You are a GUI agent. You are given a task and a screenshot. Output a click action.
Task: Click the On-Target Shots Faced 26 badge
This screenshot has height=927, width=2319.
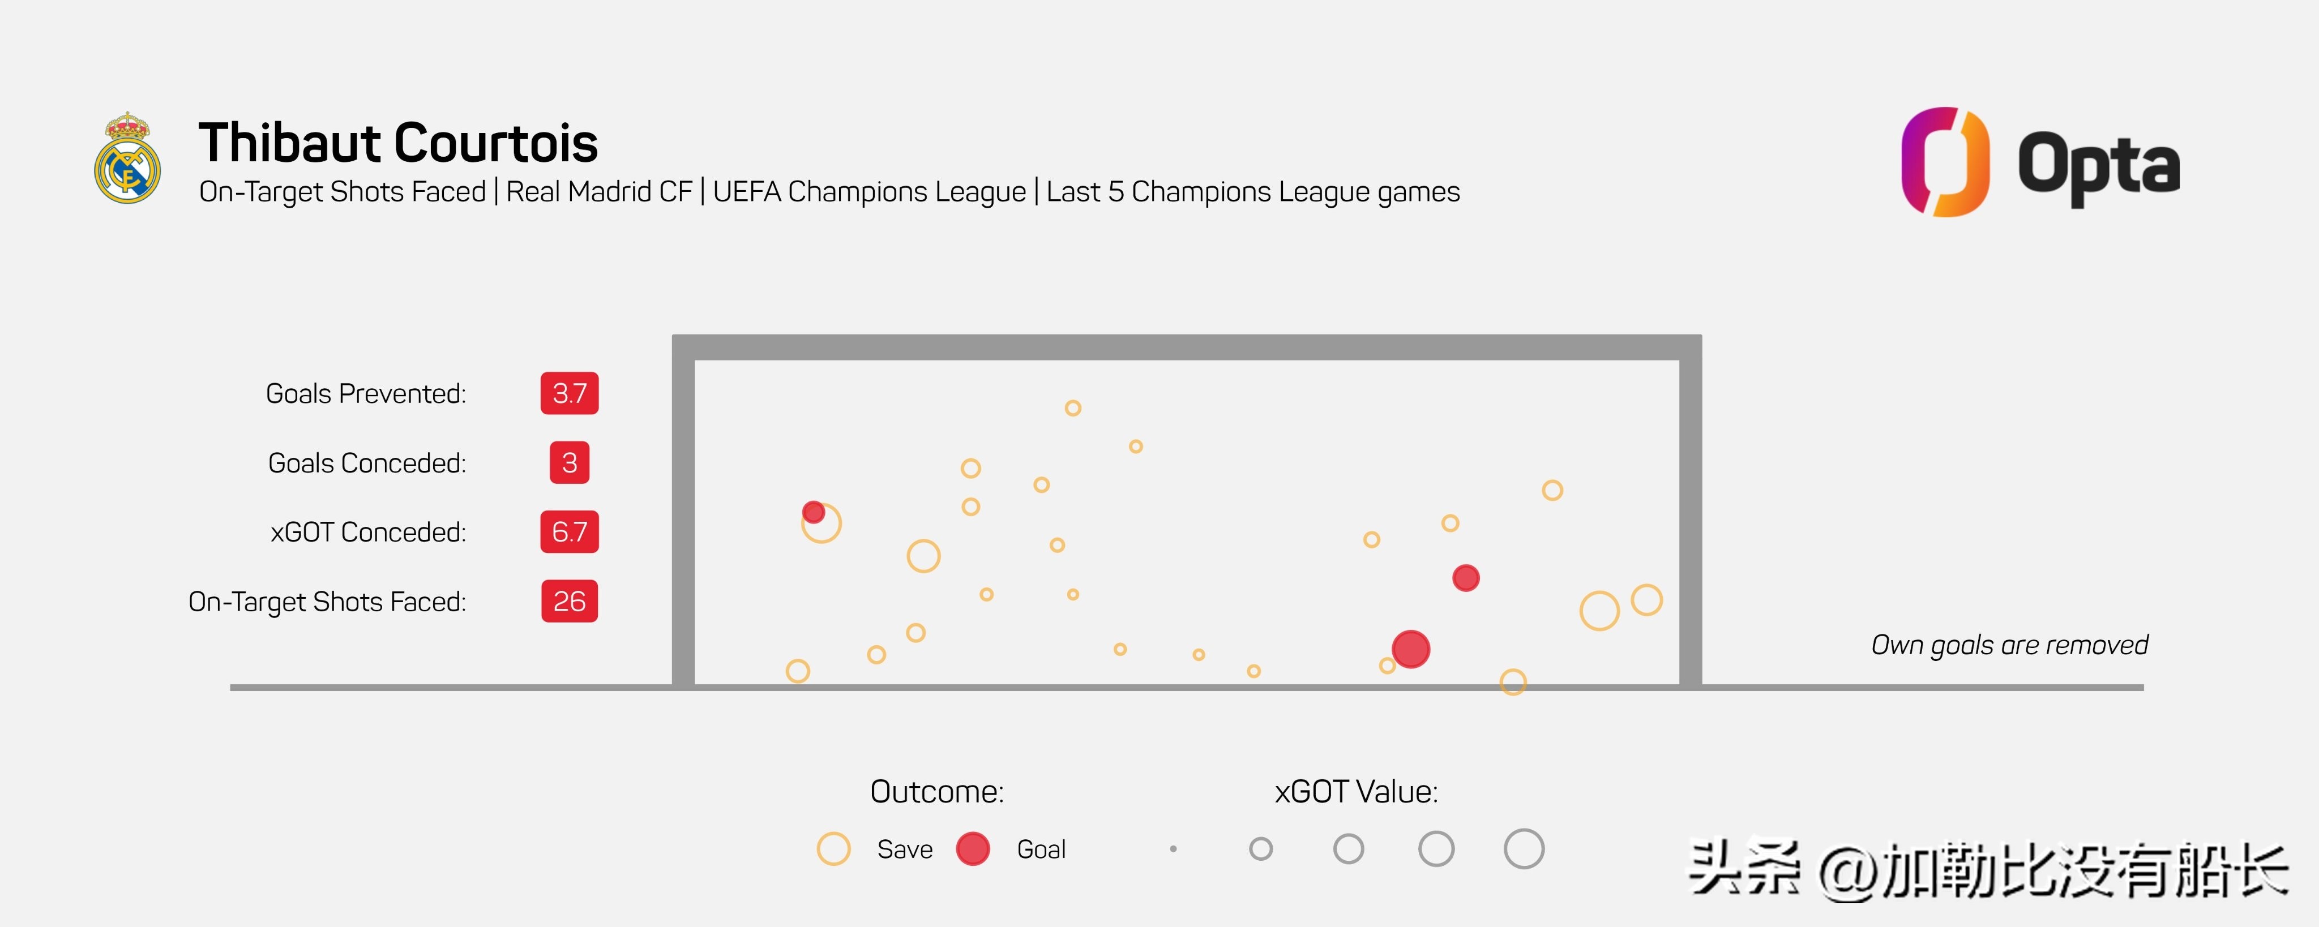(569, 601)
